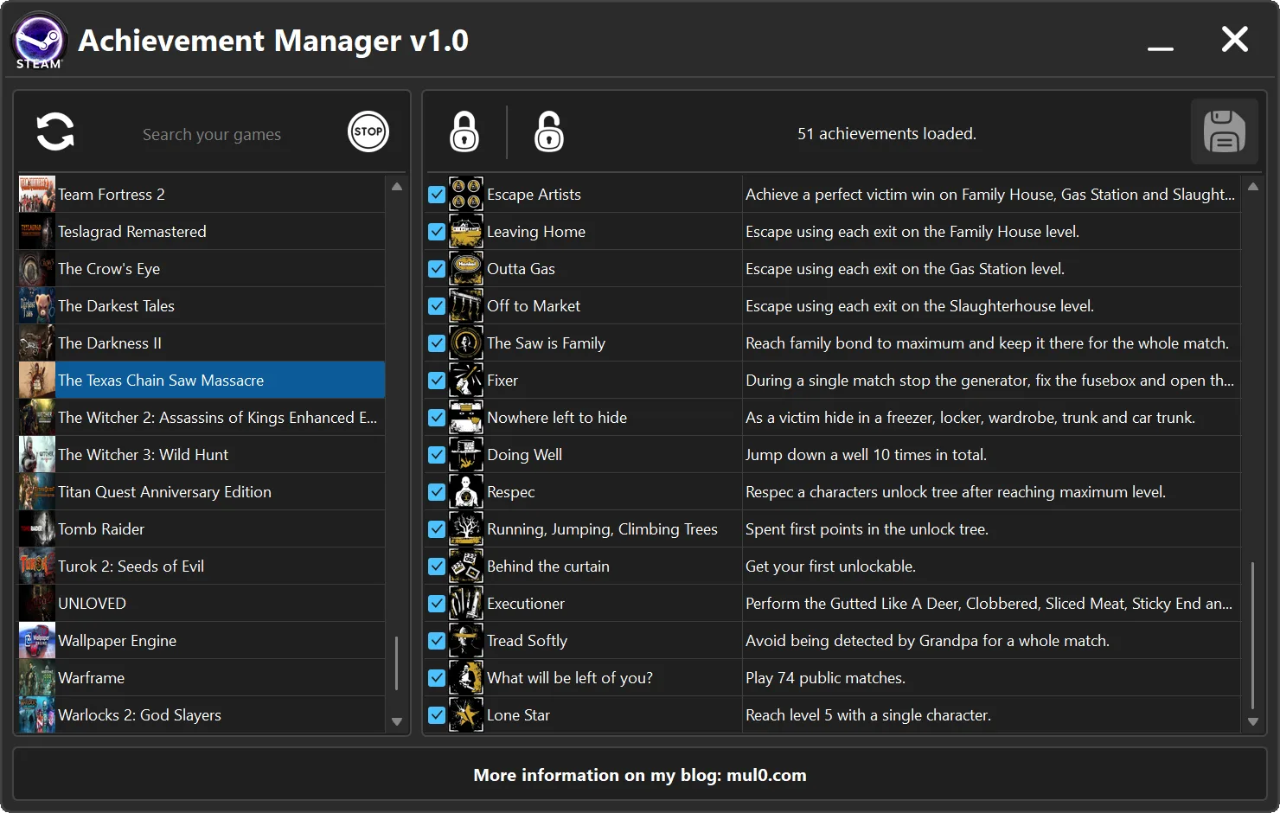This screenshot has width=1280, height=813.
Task: Click the achievements list scroll-down arrow
Action: pos(1253,721)
